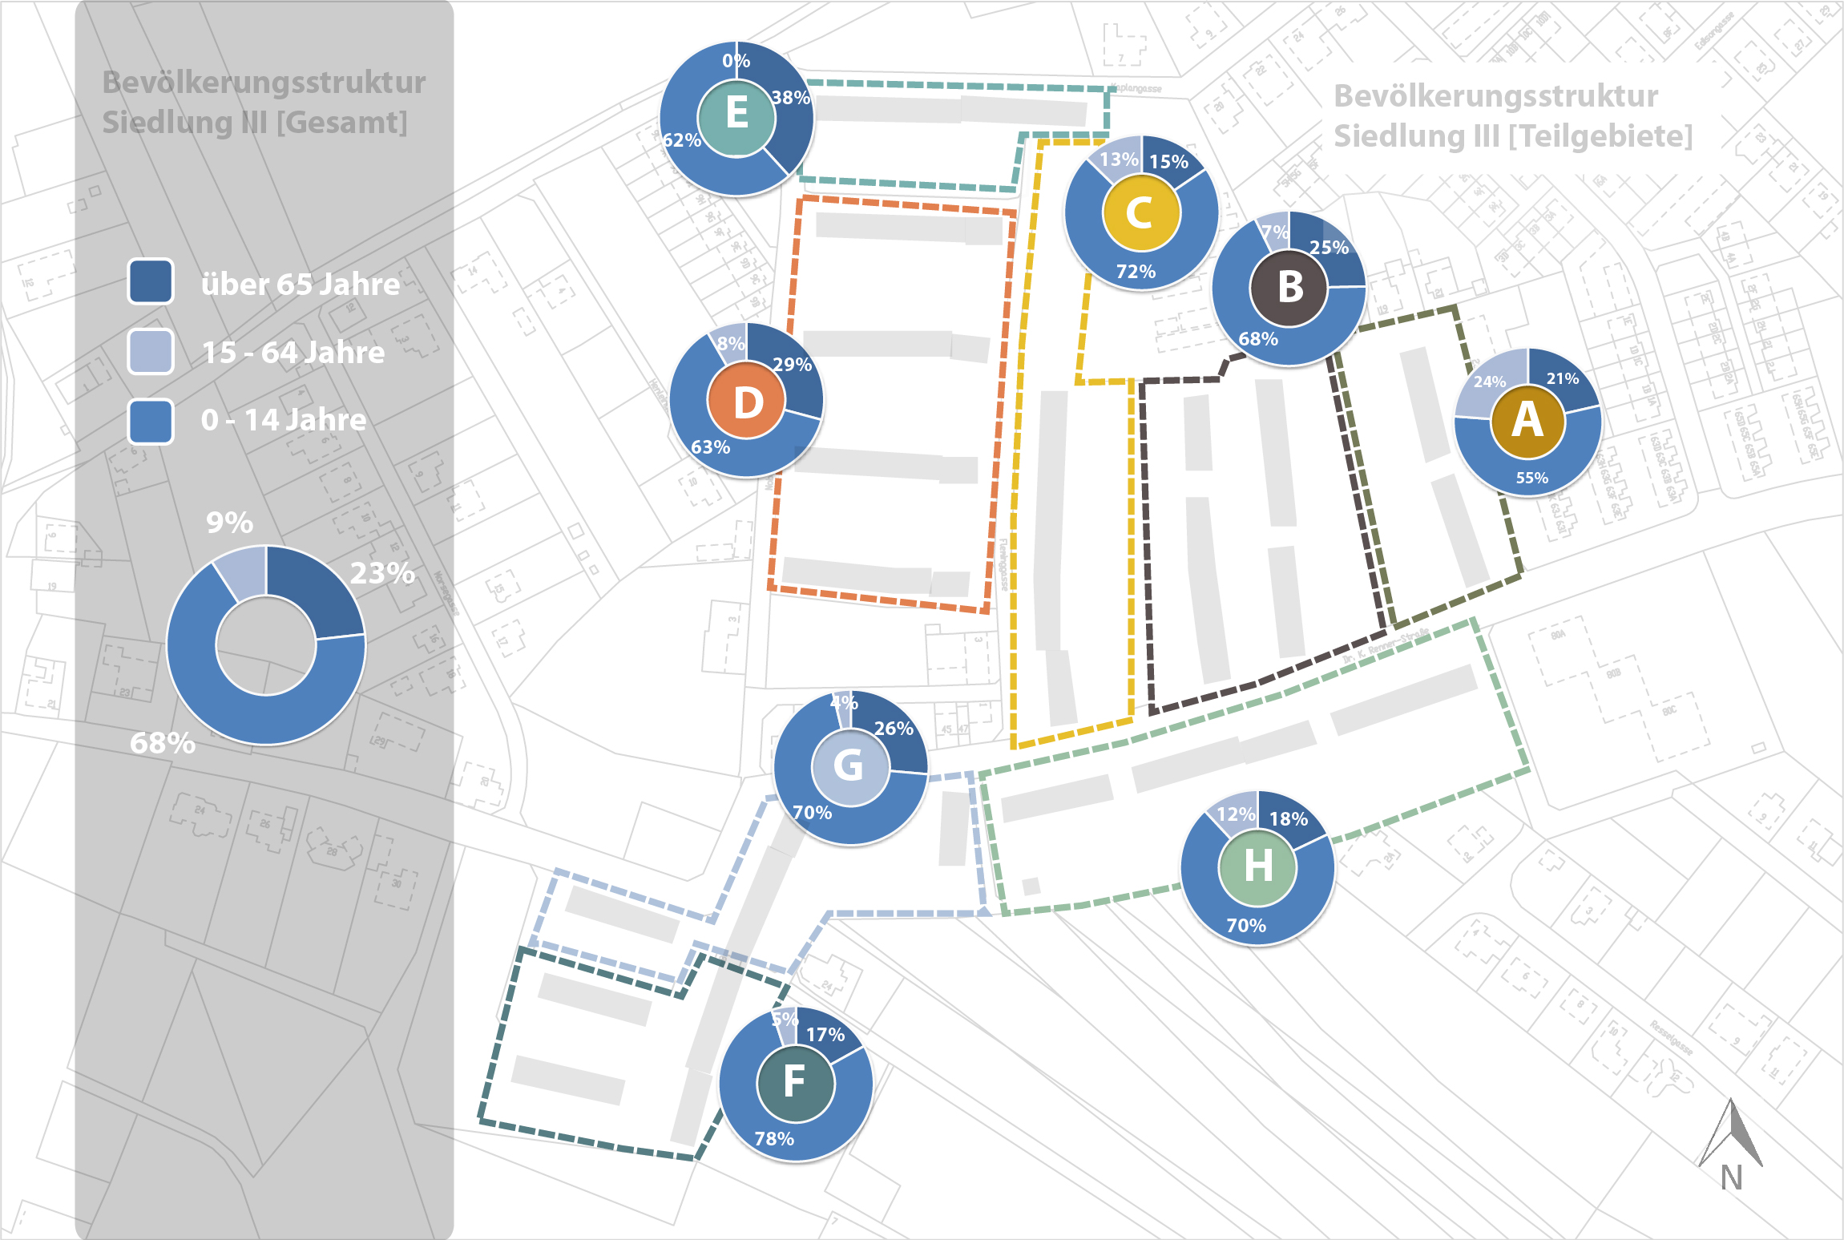Click the 21% label on chart A

pos(1563,378)
